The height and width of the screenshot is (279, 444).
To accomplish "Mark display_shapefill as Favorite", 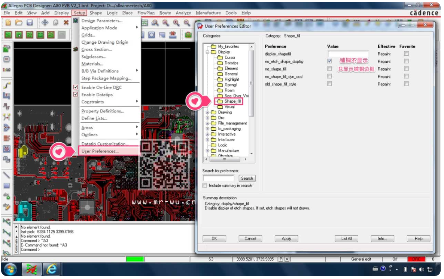I will click(x=406, y=54).
